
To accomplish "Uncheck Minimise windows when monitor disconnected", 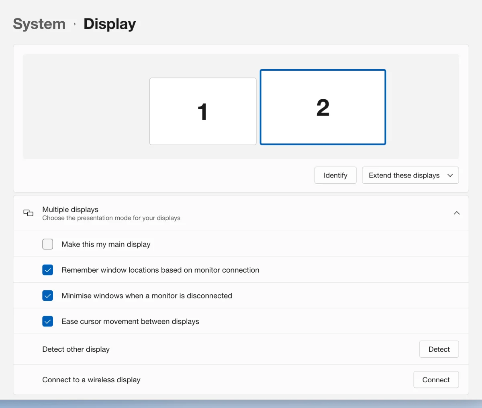I will point(48,296).
